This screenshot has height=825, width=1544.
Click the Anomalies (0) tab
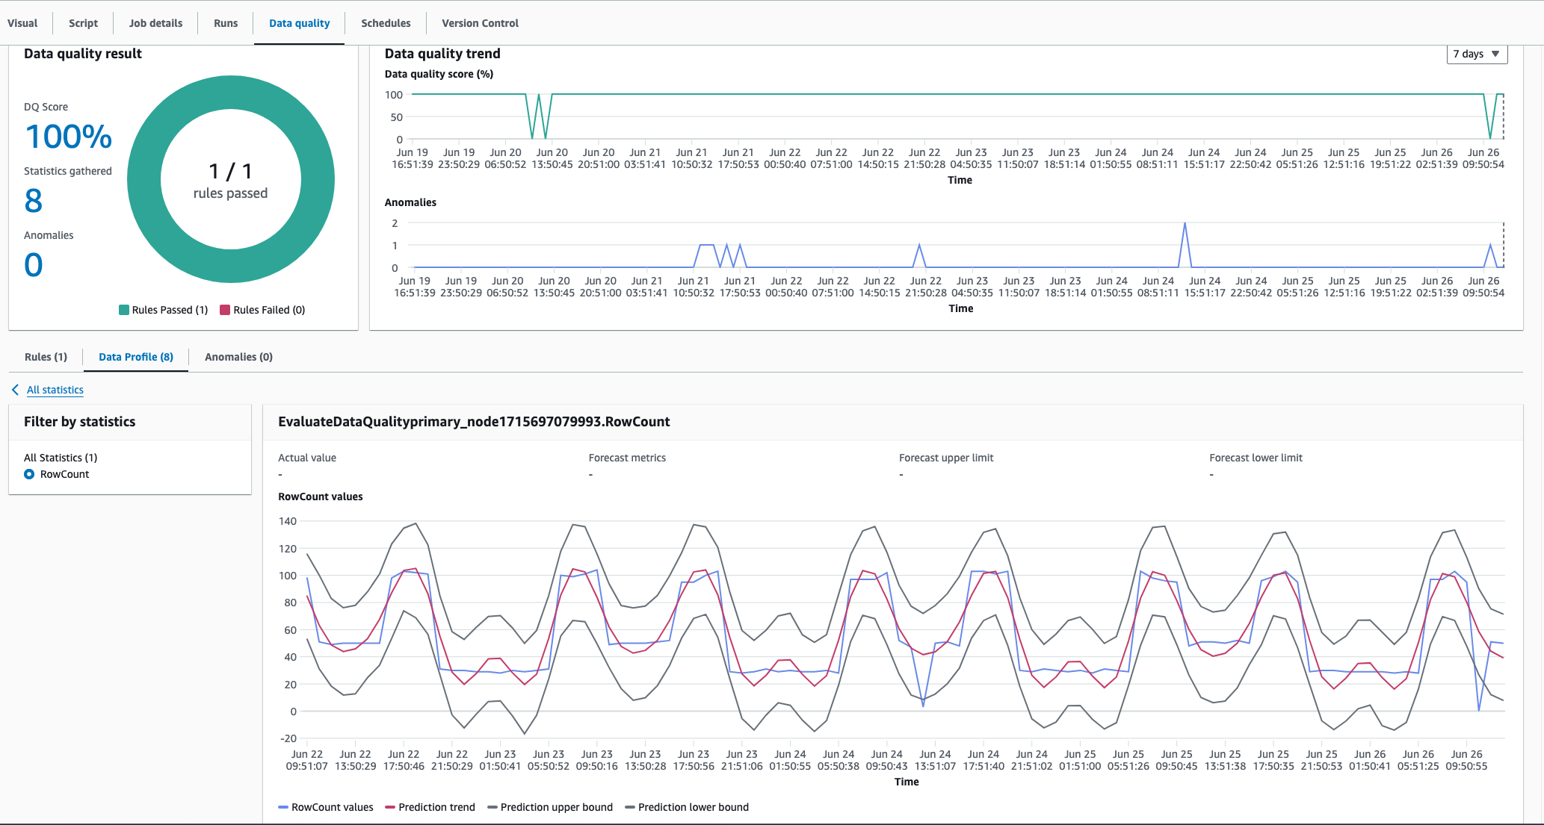tap(239, 356)
